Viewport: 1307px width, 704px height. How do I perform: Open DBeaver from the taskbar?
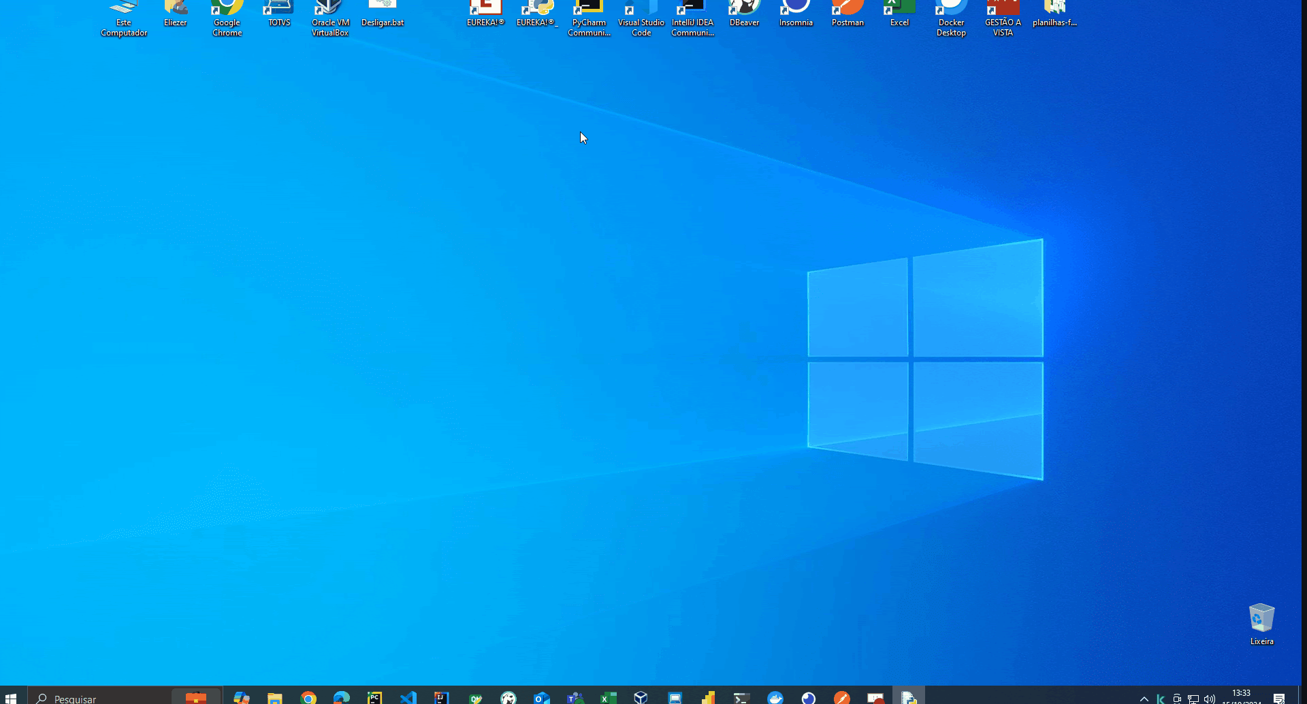point(509,697)
